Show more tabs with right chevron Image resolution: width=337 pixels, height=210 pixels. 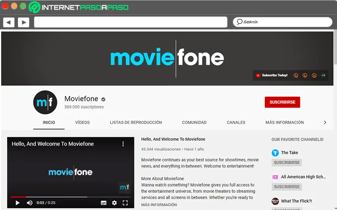tap(325, 122)
